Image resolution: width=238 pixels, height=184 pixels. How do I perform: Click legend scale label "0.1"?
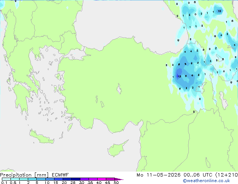point(4,182)
